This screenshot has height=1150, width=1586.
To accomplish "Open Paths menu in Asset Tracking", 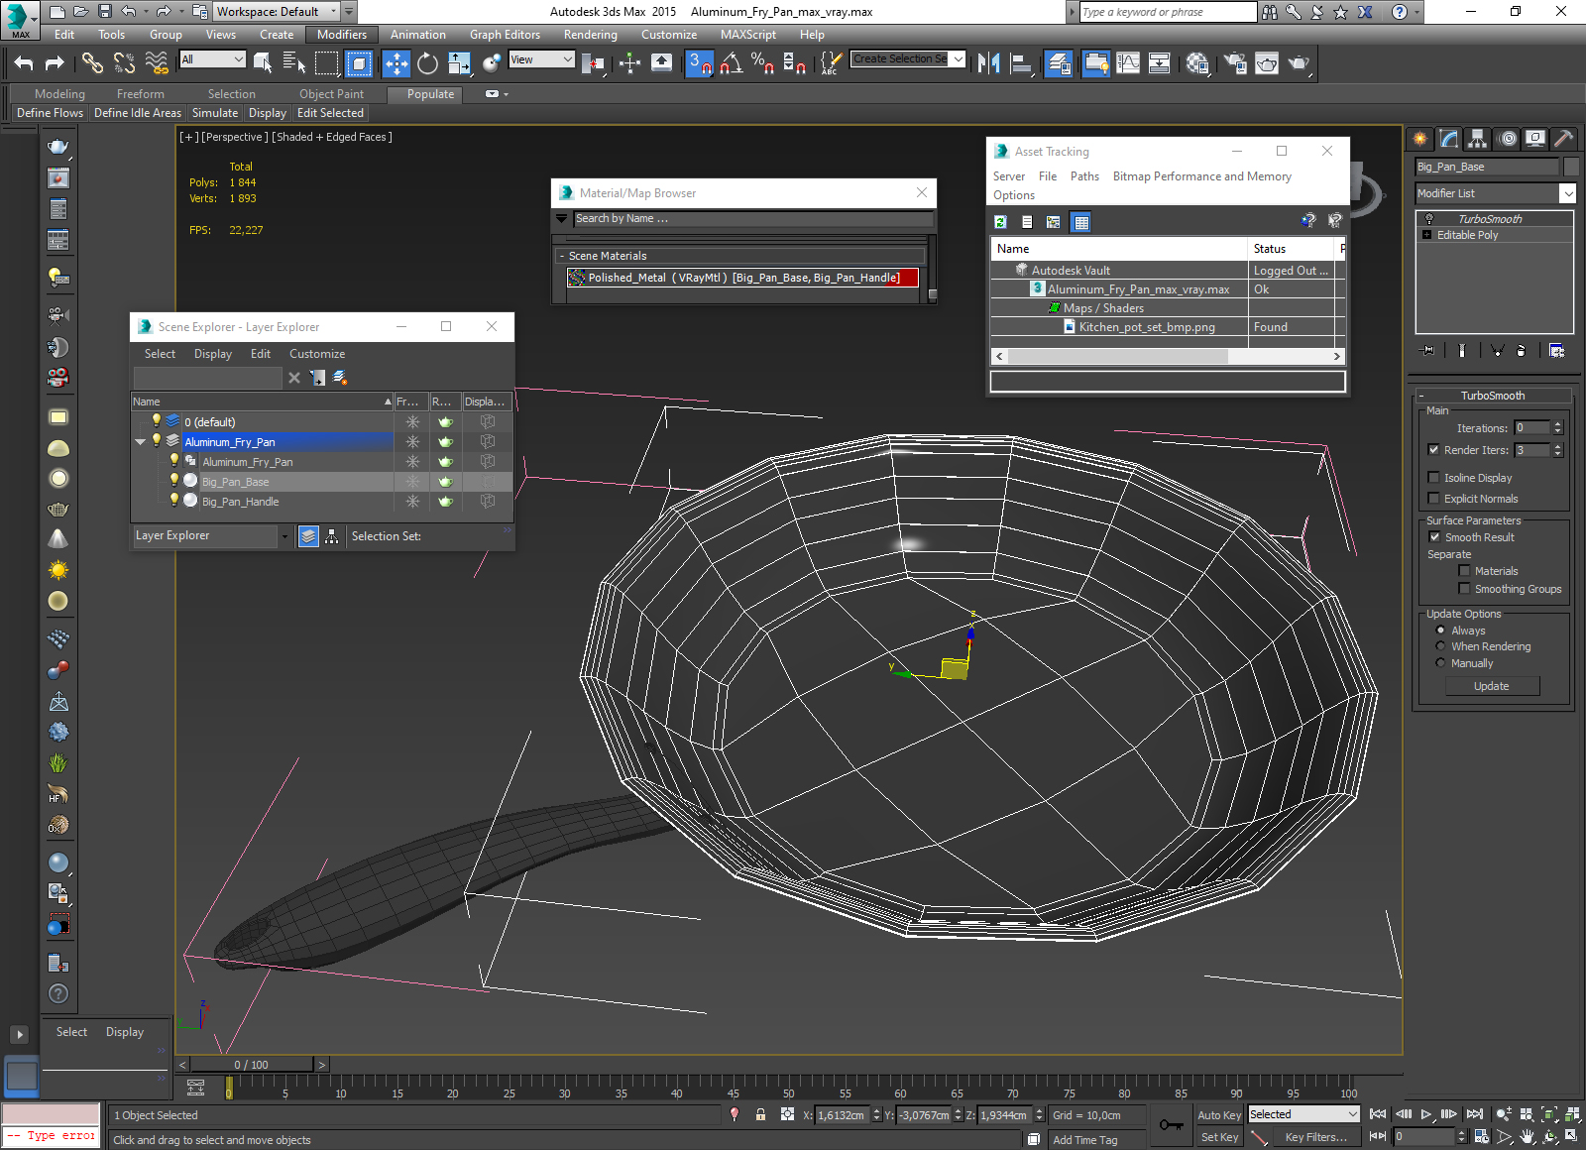I will pos(1084,176).
